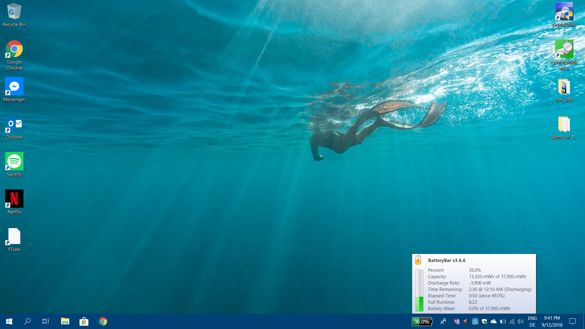Open the OneNote clipping tool tray icon
This screenshot has height=329, width=585.
click(457, 321)
